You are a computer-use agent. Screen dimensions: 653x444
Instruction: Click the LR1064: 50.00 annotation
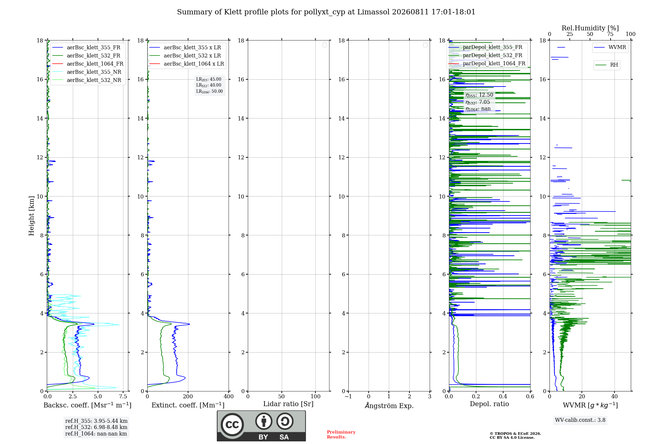(210, 91)
